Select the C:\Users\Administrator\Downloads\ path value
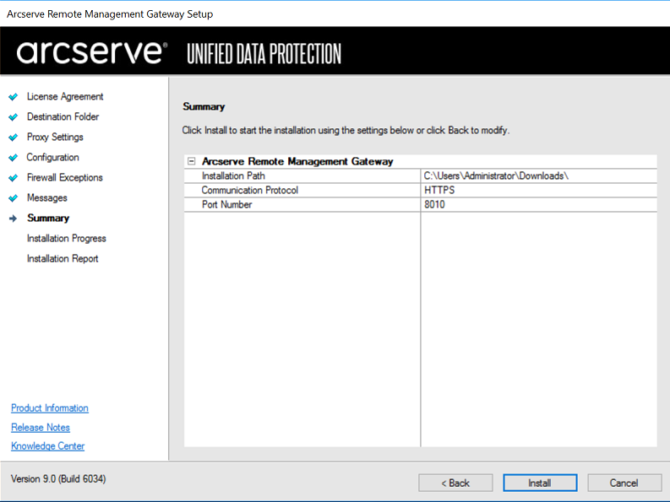The image size is (670, 502). click(539, 175)
